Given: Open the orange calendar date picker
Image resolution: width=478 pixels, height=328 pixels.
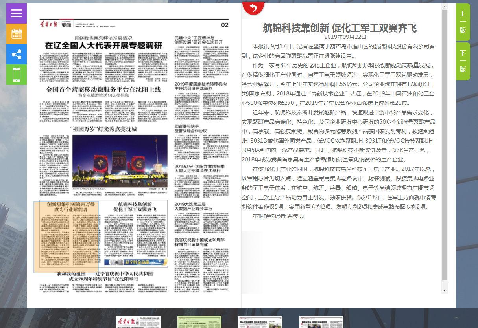Looking at the screenshot, I should point(17,34).
